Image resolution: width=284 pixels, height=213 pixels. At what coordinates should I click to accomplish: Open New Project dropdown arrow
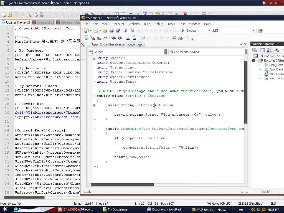[91, 31]
